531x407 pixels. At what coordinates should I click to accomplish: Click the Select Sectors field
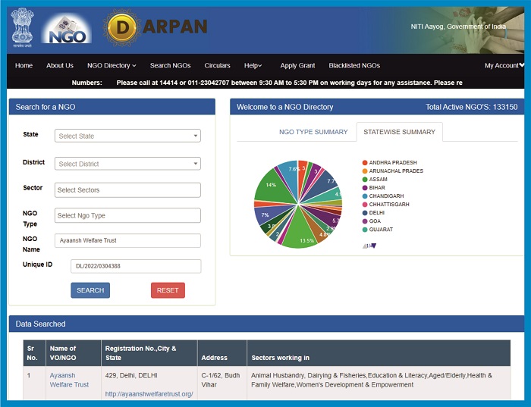tap(127, 190)
